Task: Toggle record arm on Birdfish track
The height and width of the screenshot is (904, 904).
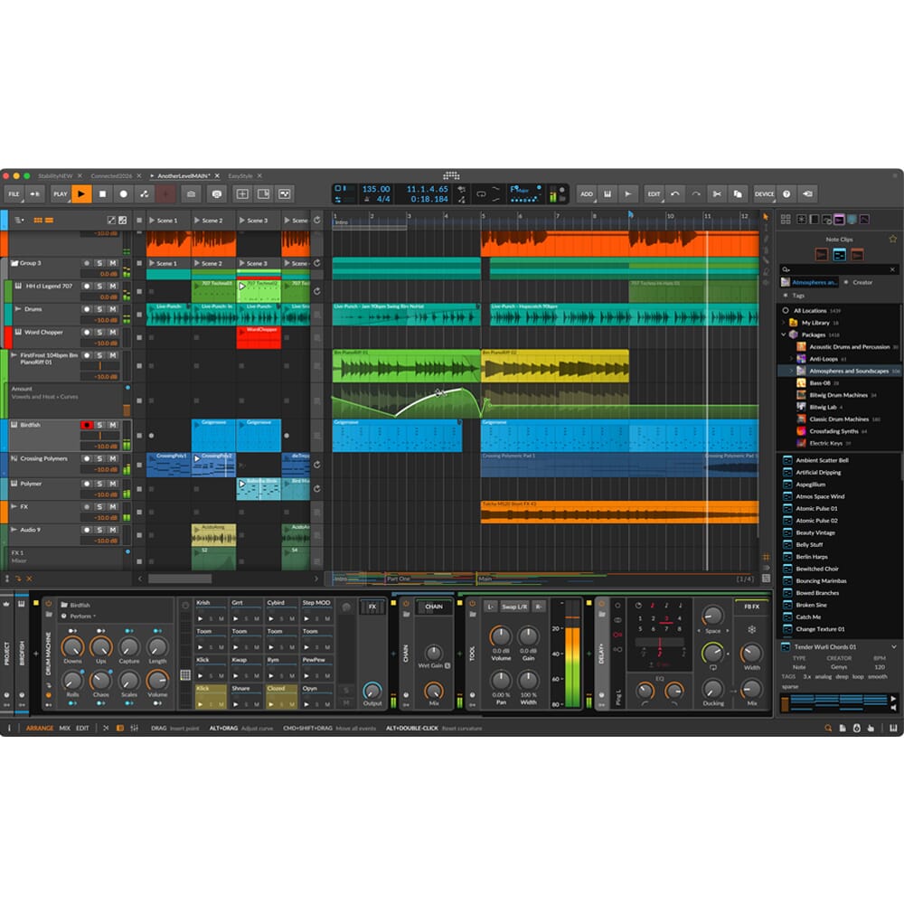Action: click(x=87, y=425)
